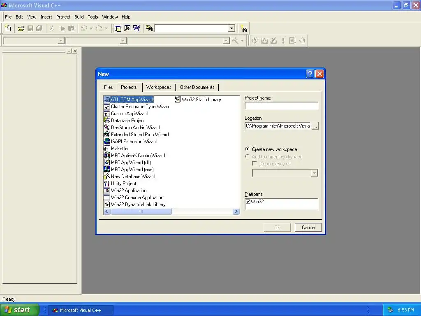Click the question mark help button in New dialog
This screenshot has height=316, width=421.
[x=310, y=74]
